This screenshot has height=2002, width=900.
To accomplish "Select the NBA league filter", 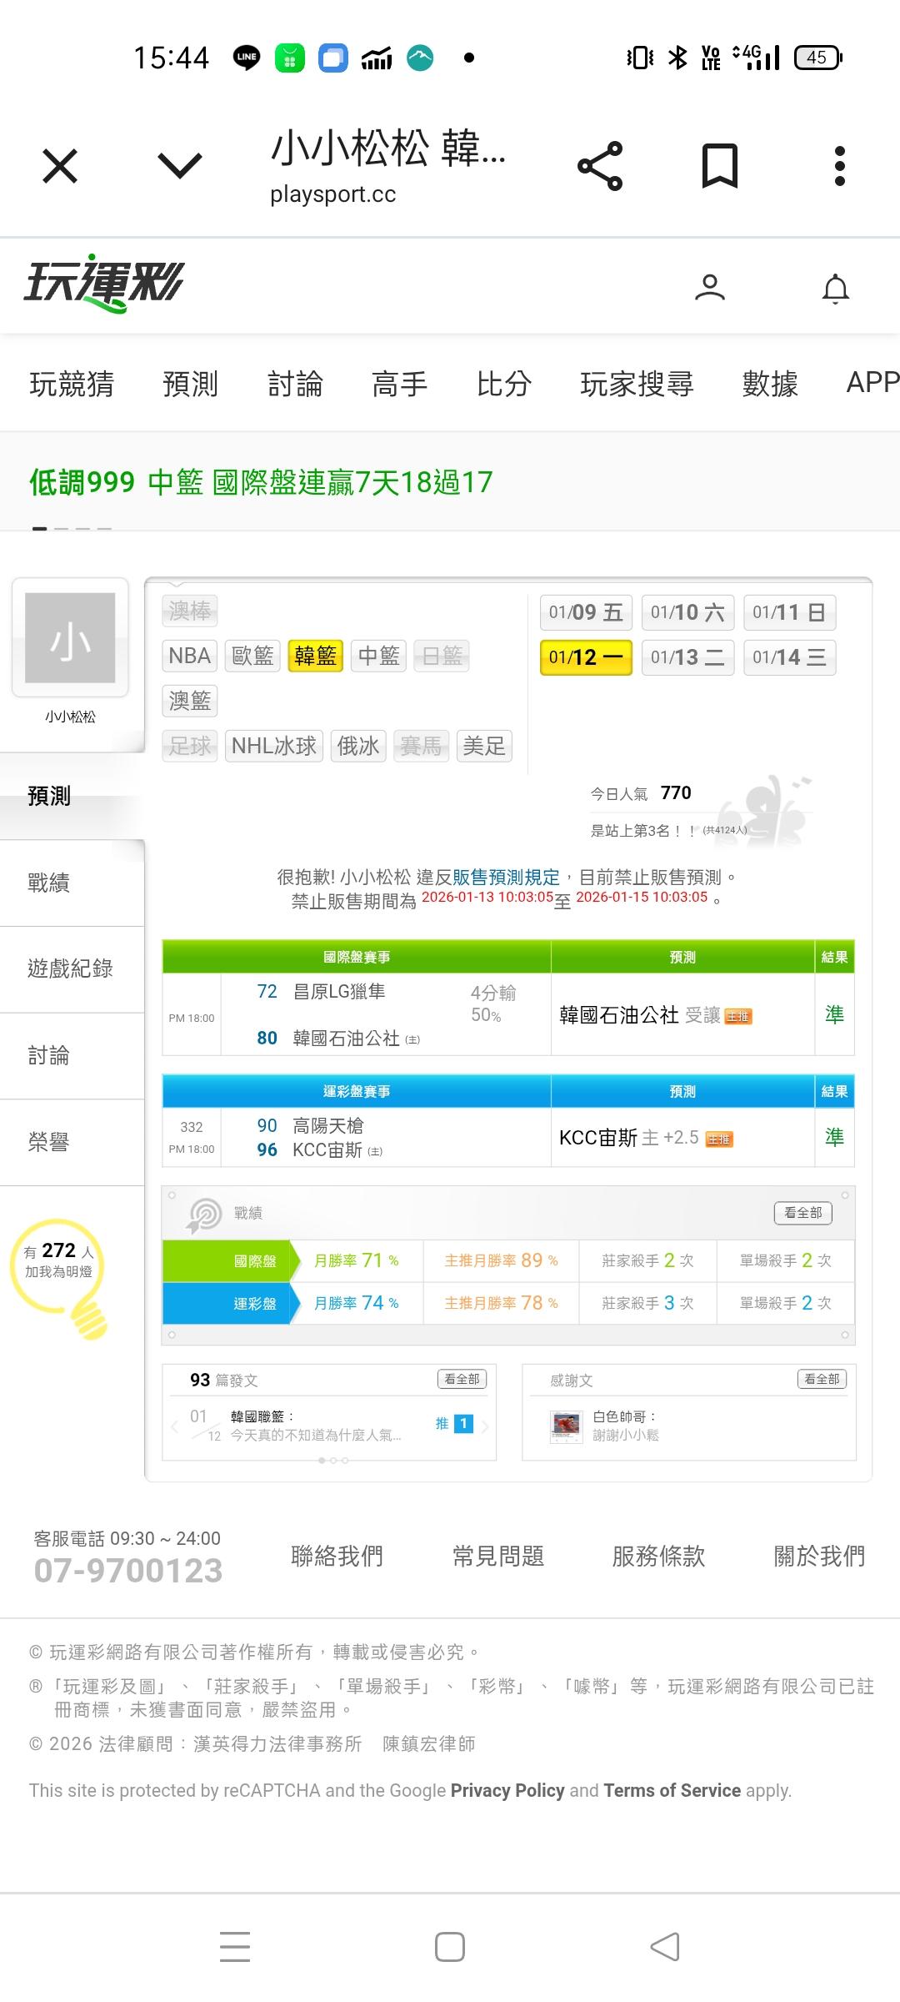I will (189, 656).
